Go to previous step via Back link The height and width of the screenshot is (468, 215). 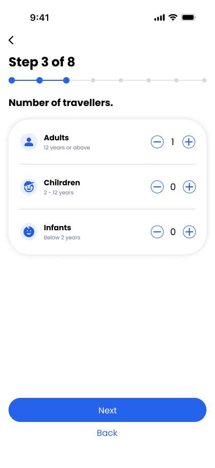tap(107, 433)
